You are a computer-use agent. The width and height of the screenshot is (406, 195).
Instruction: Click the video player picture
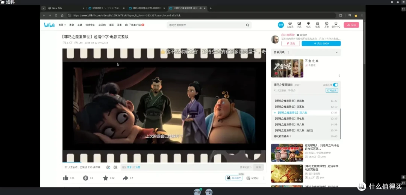164,105
